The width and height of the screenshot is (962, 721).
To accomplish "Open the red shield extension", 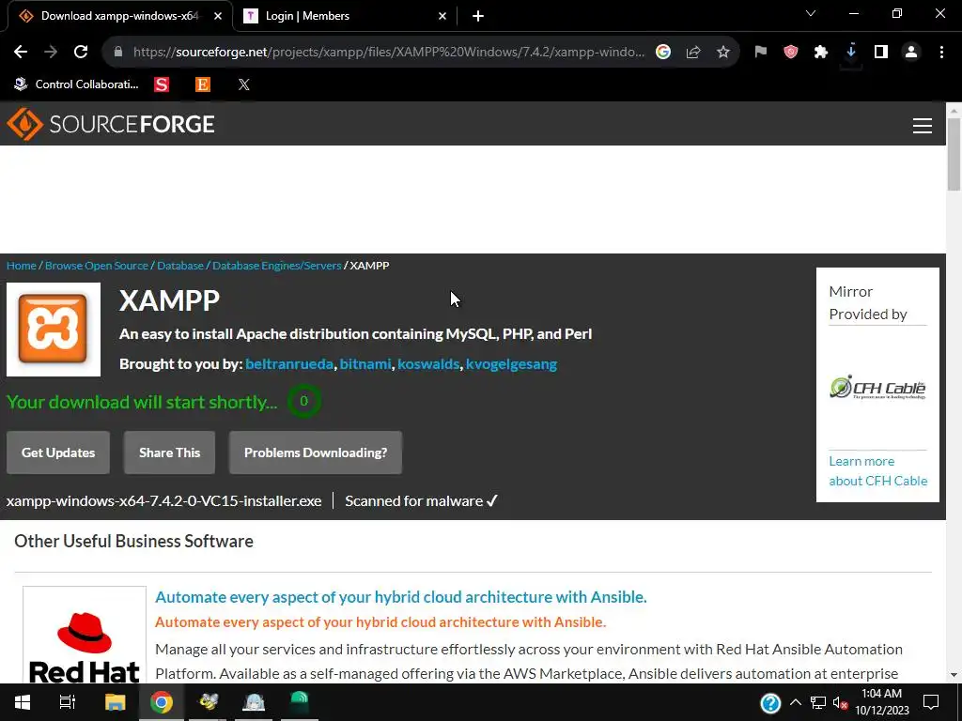I will click(791, 53).
